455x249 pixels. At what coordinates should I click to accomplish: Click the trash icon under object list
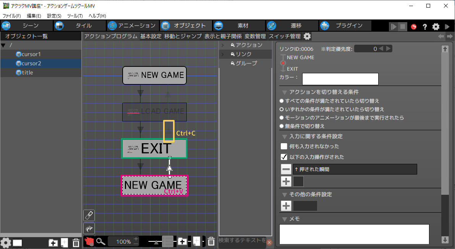[x=76, y=243]
